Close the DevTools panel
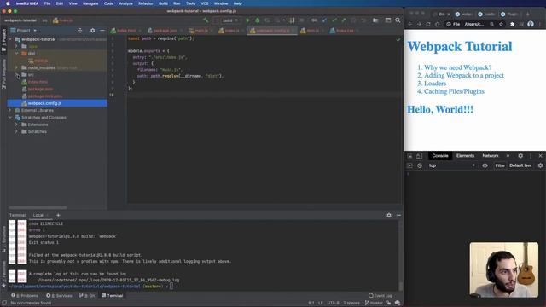The height and width of the screenshot is (307, 546). pyautogui.click(x=540, y=156)
